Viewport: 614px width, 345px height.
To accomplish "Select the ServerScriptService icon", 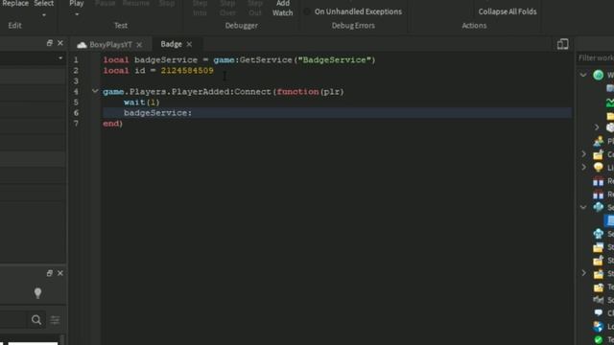I will tap(599, 207).
